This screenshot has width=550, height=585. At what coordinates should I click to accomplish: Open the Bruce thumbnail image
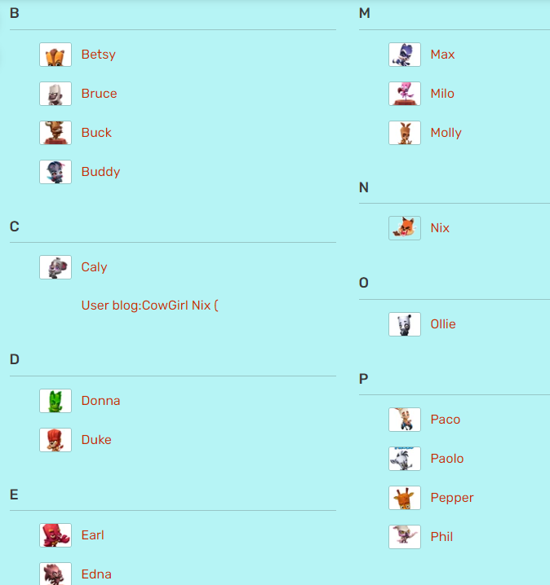pos(55,94)
